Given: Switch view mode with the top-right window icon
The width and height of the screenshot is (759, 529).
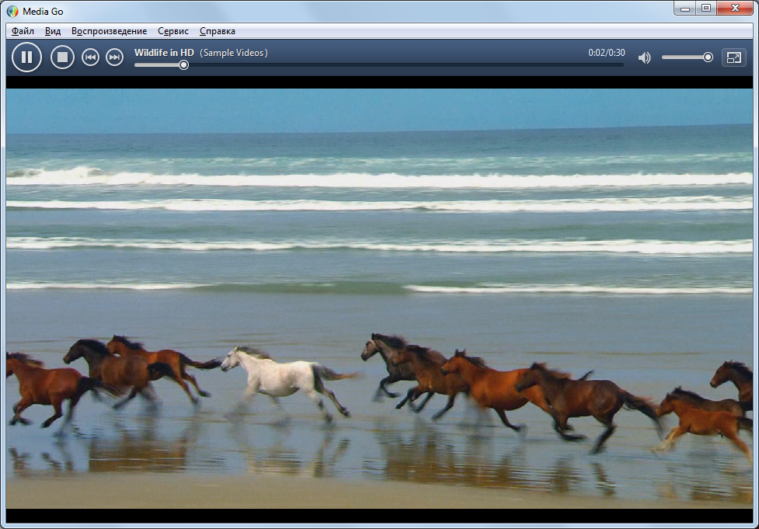Looking at the screenshot, I should 733,57.
